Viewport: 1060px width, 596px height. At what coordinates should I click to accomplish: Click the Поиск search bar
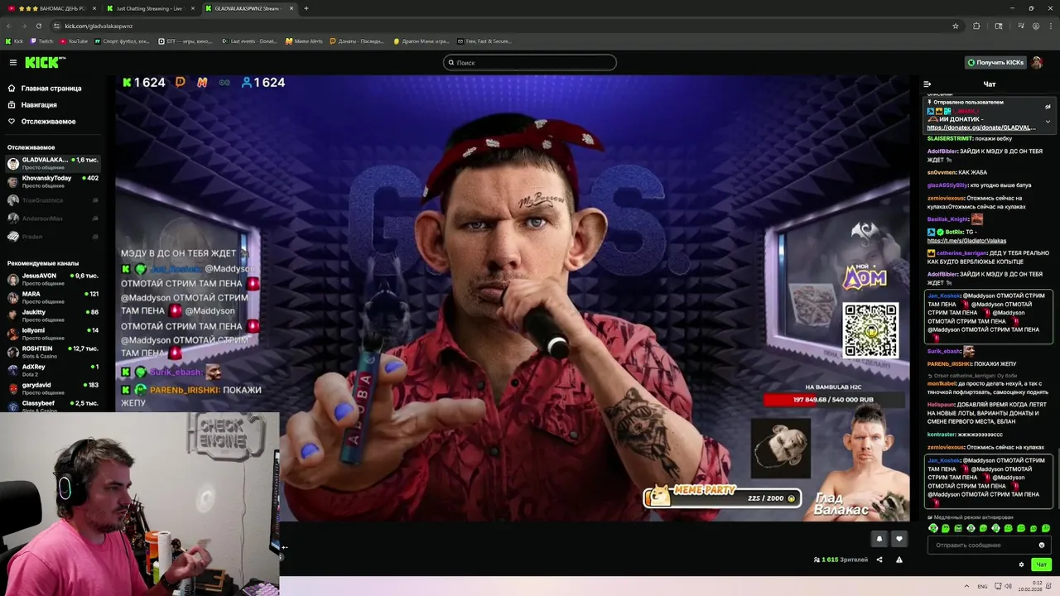pyautogui.click(x=530, y=62)
